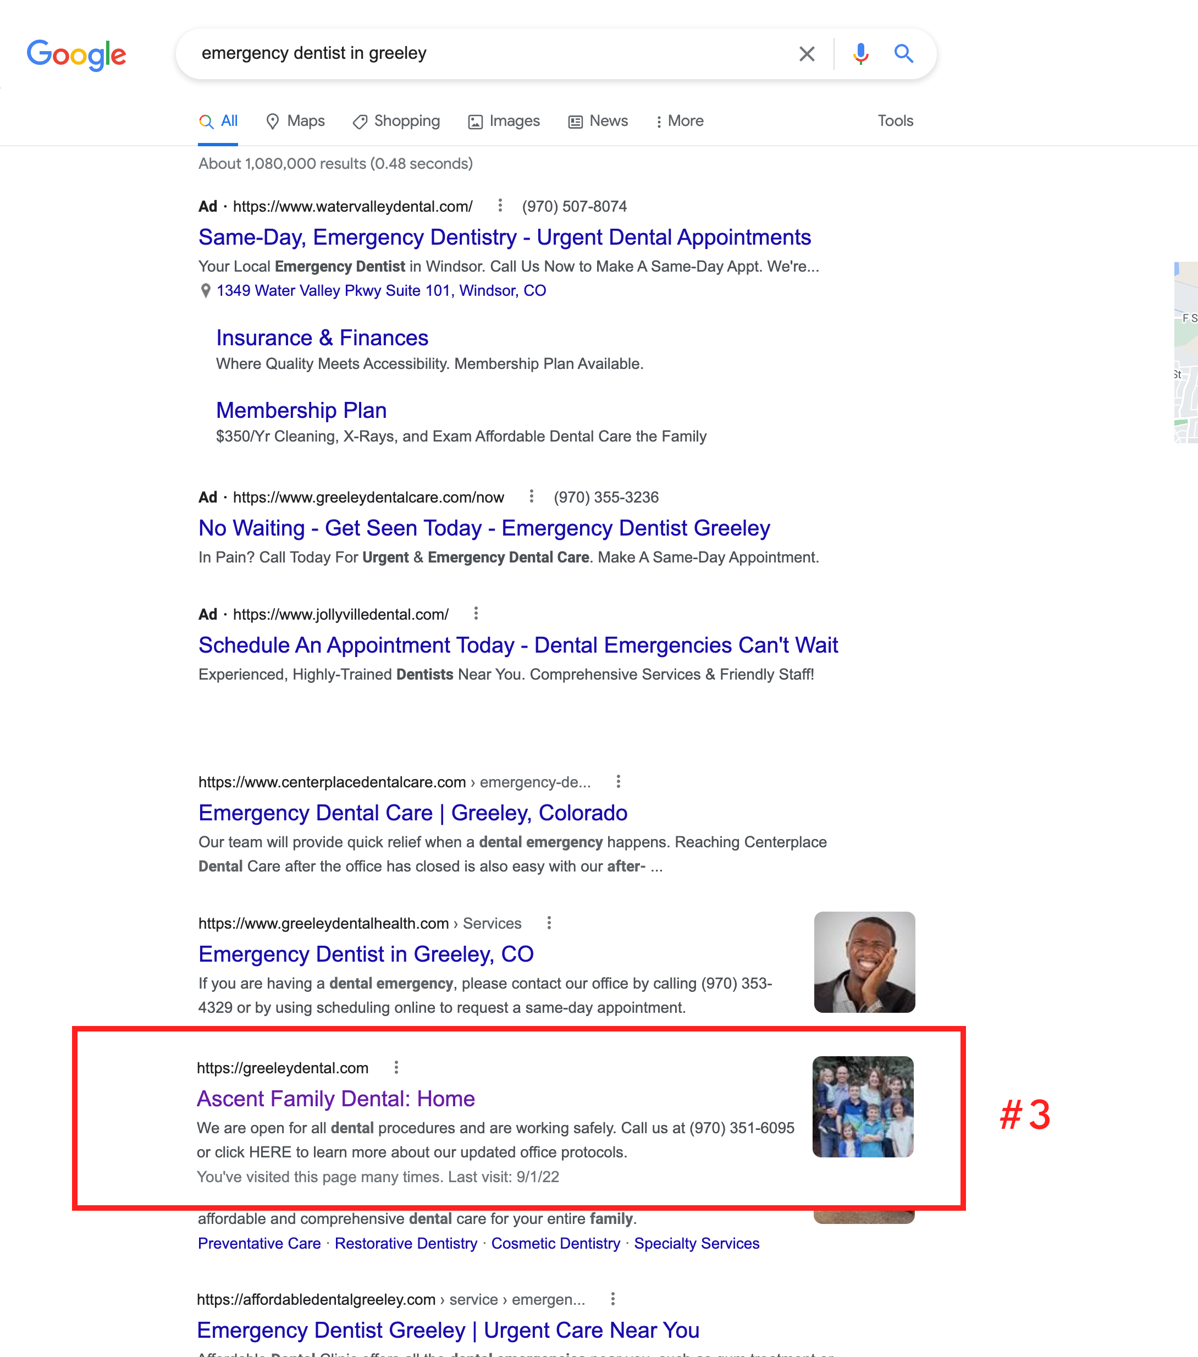Click the map pin icon beside the Windsor address

[x=206, y=291]
